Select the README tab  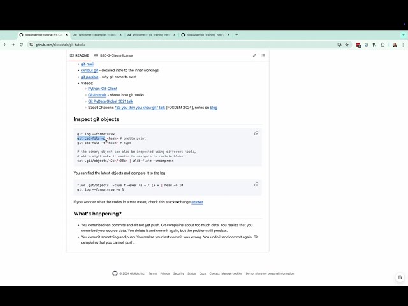(79, 55)
